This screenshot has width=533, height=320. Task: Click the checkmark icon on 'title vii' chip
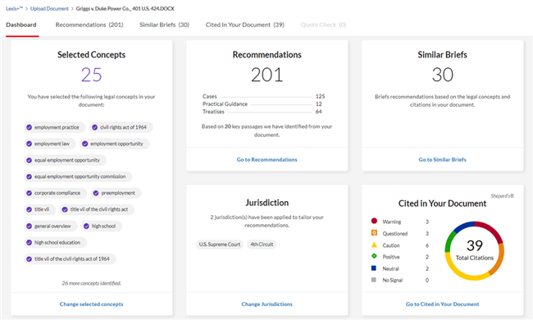tap(30, 209)
